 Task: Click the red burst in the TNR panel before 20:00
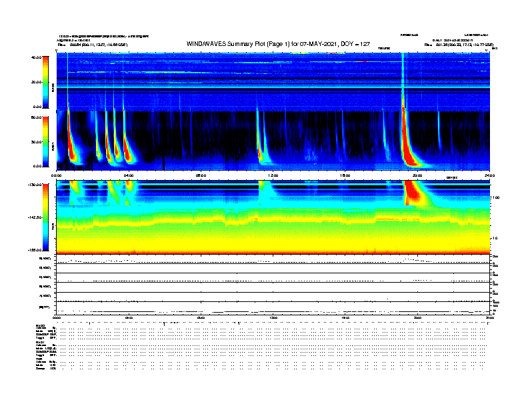(413, 193)
